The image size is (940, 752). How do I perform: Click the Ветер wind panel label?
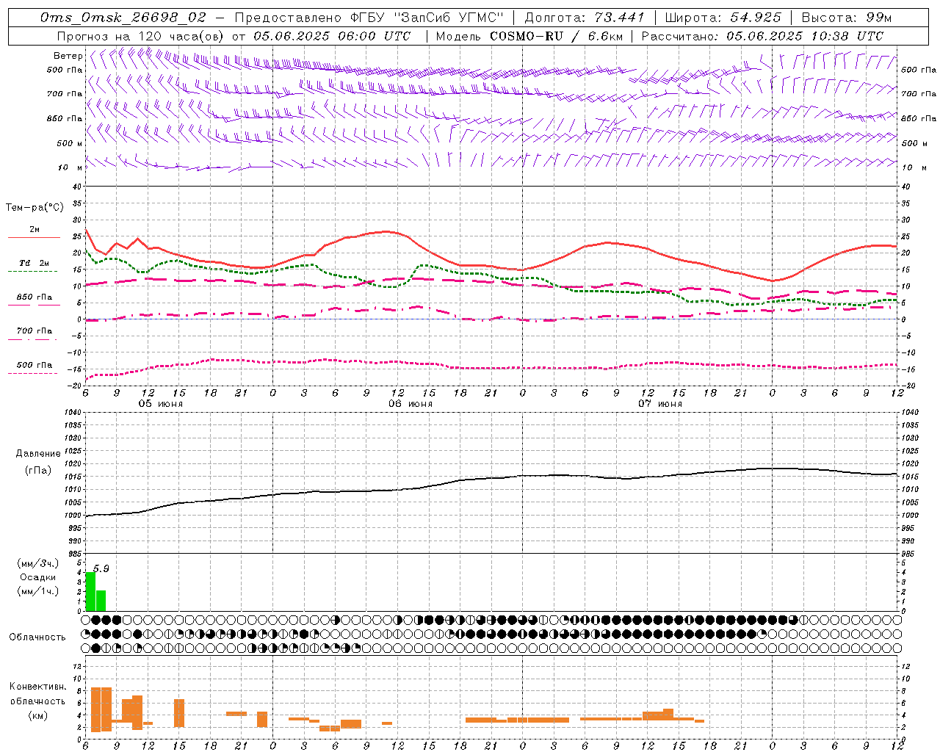[68, 56]
